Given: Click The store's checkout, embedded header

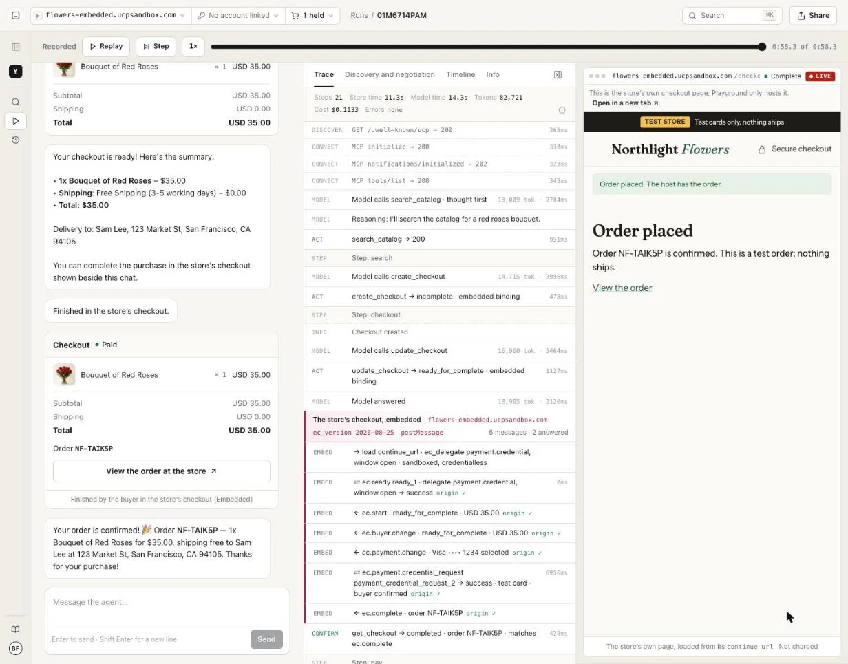Looking at the screenshot, I should [440, 426].
